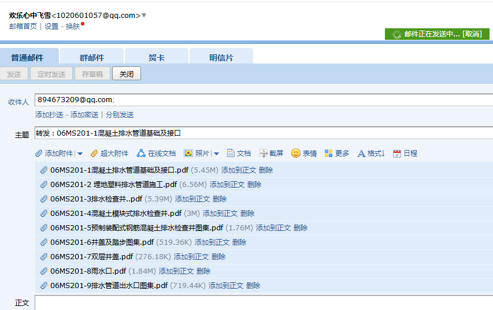Cancel sending via [取消] in green banner
Image resolution: width=493 pixels, height=310 pixels.
[x=472, y=34]
